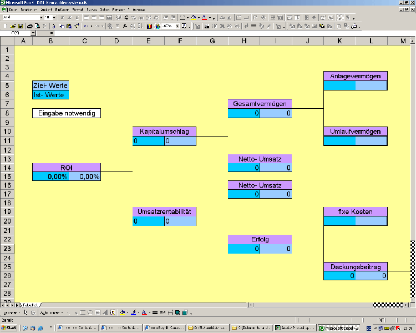Save the workbook with the floppy disk icon

click(x=21, y=26)
